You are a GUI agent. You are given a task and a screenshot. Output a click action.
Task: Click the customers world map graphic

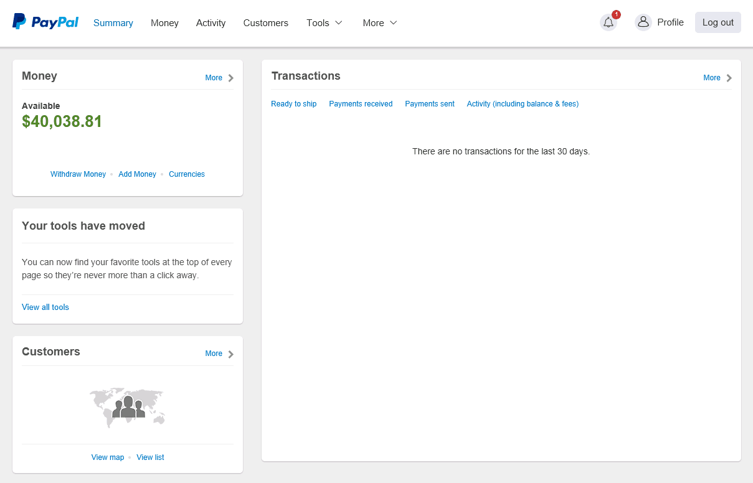[x=127, y=407]
